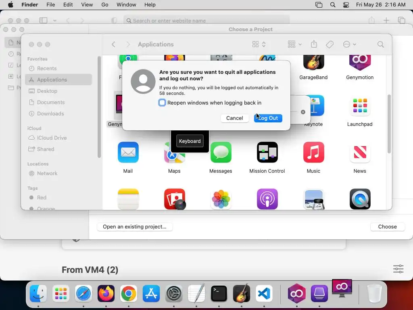Open the Notes app icon
Screen dimensions: 413x310
tap(128, 199)
